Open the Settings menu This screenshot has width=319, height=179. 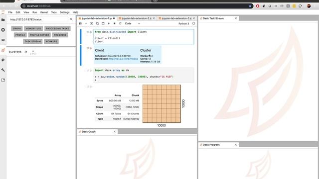65,12
